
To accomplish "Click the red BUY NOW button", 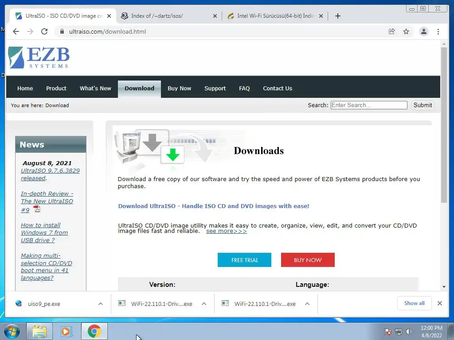I will tap(308, 260).
